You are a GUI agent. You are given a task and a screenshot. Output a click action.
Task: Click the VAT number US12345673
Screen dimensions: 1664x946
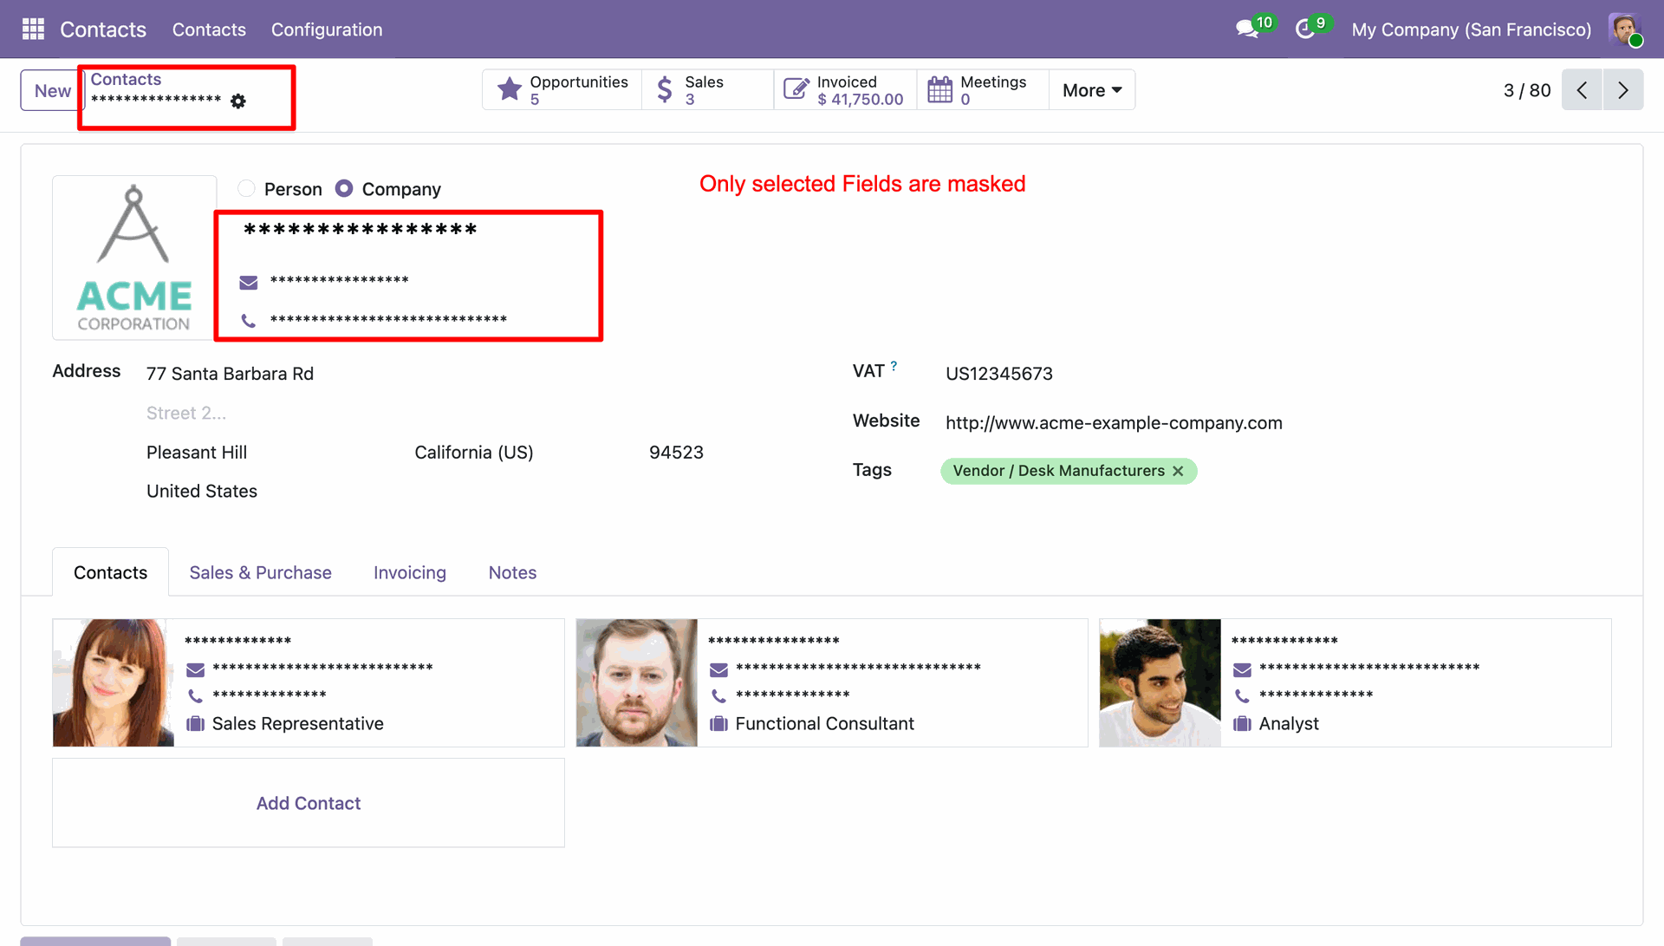999,374
